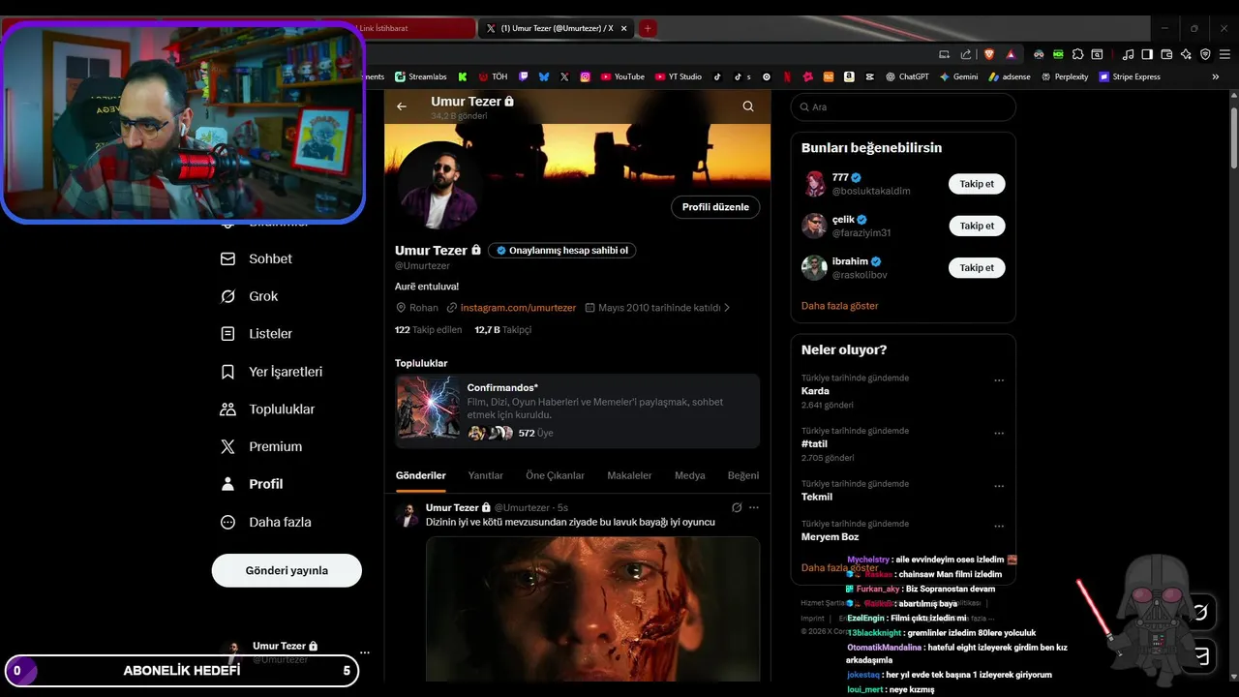Open the options for the Meryem Boz trend

click(x=999, y=527)
